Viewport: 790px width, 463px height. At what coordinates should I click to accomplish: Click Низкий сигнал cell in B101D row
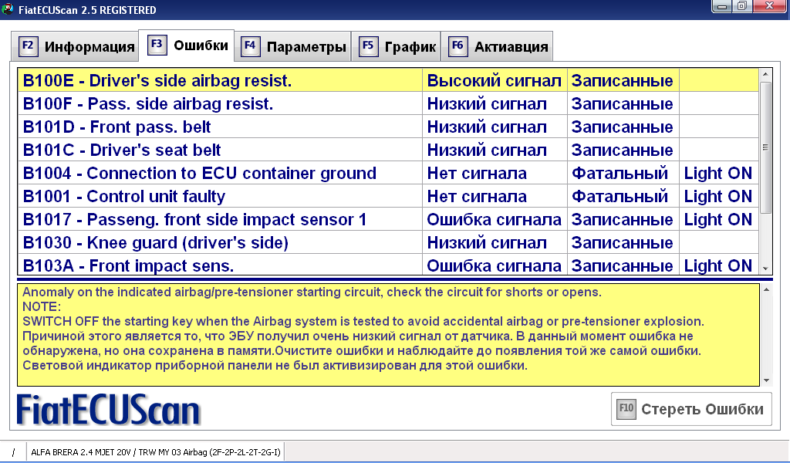pos(495,127)
